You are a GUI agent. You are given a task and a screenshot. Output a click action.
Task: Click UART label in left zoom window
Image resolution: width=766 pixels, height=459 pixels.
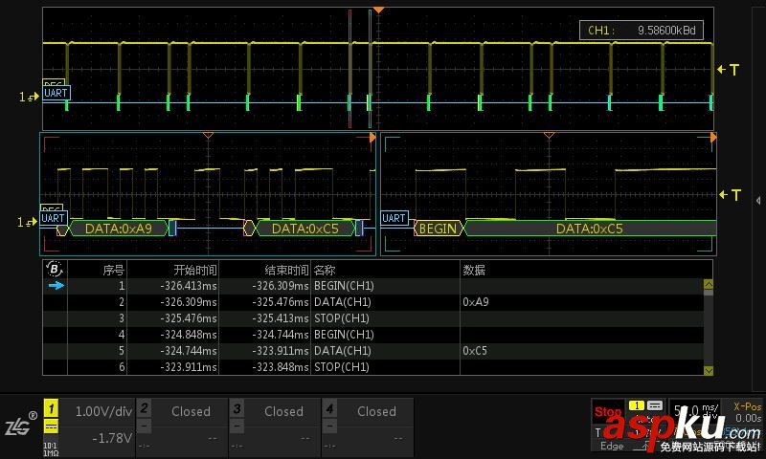[54, 218]
